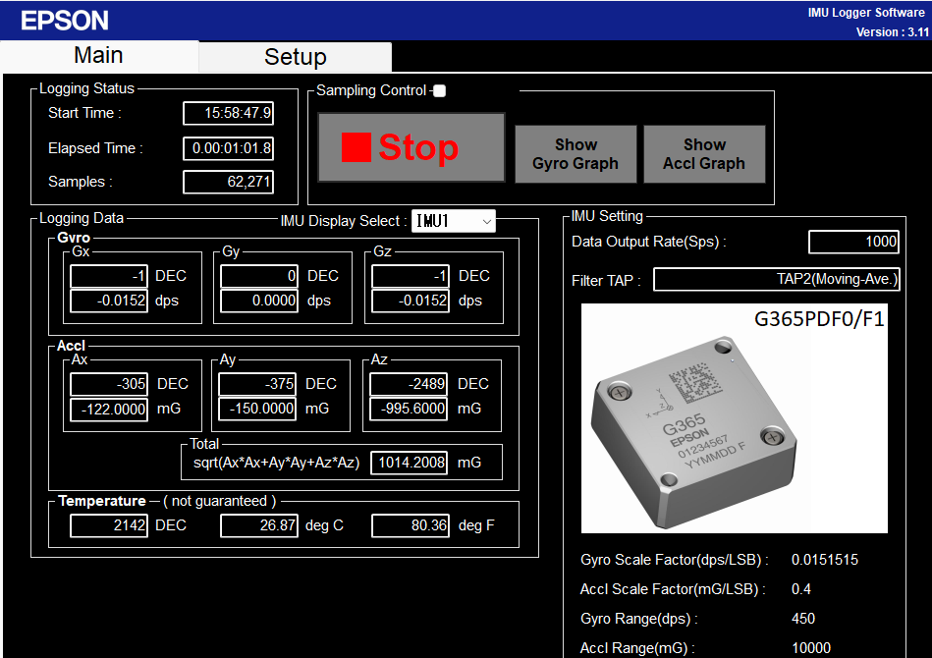
Task: Switch to the Main tab
Action: [x=99, y=56]
